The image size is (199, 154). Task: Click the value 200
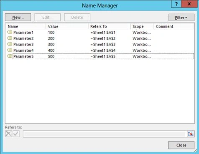[x=51, y=38]
